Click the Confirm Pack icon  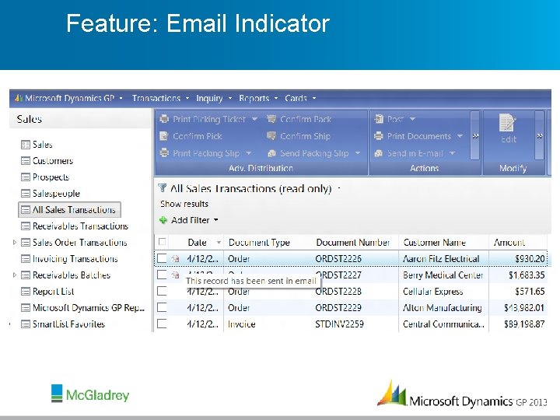(271, 119)
